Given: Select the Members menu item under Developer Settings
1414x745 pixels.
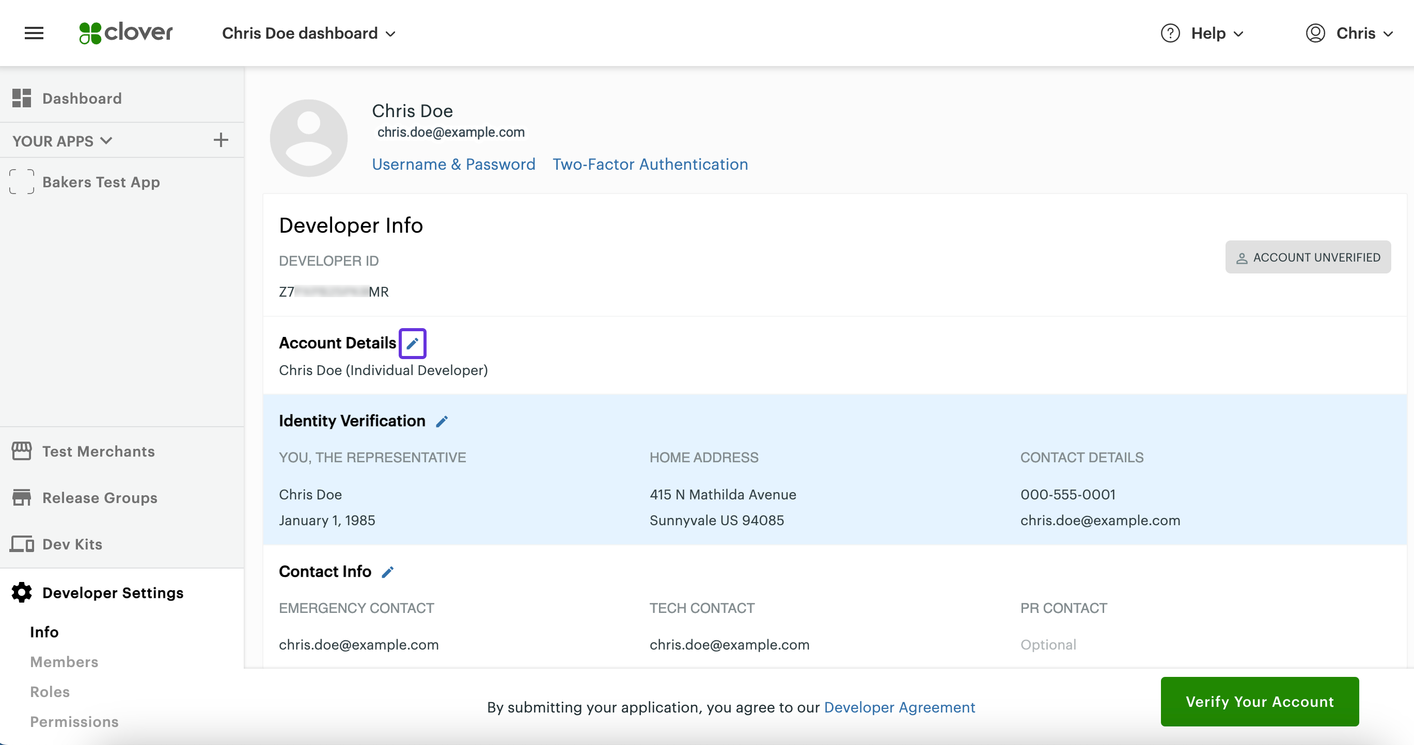Looking at the screenshot, I should 65,661.
